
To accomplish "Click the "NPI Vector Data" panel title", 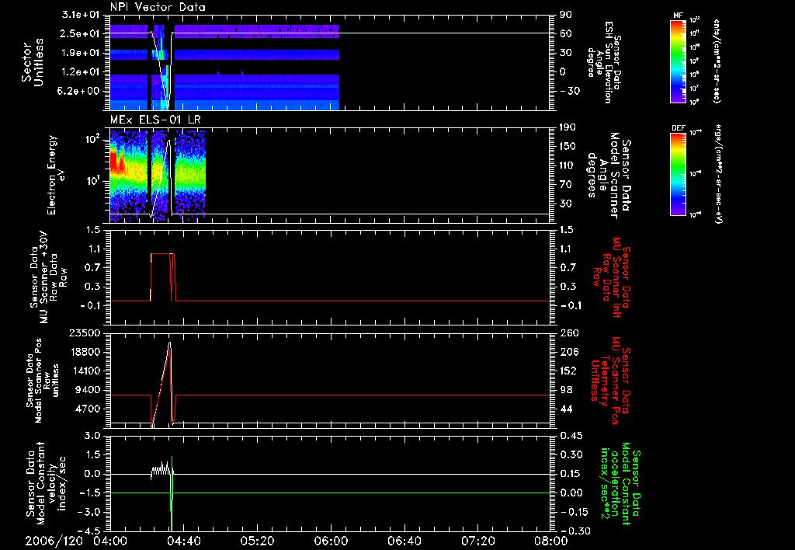I will 158,7.
